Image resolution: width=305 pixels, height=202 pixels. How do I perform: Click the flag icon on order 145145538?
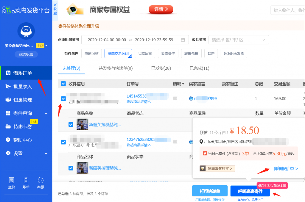pos(175,98)
